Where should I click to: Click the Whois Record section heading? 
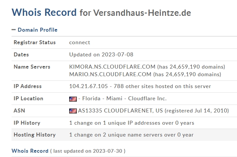point(30,151)
